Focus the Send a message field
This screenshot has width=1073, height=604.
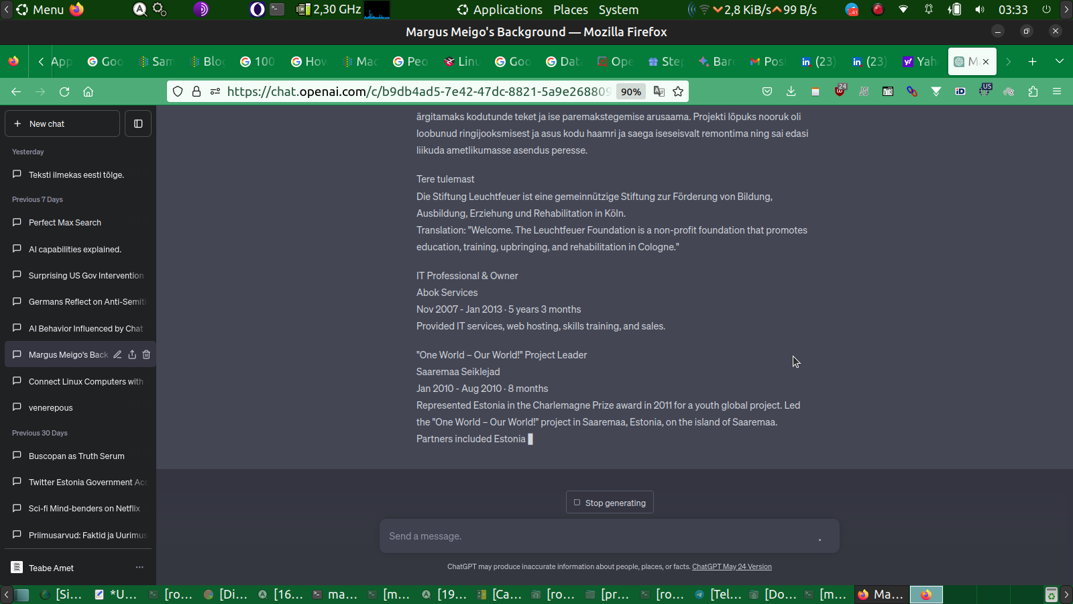[609, 536]
